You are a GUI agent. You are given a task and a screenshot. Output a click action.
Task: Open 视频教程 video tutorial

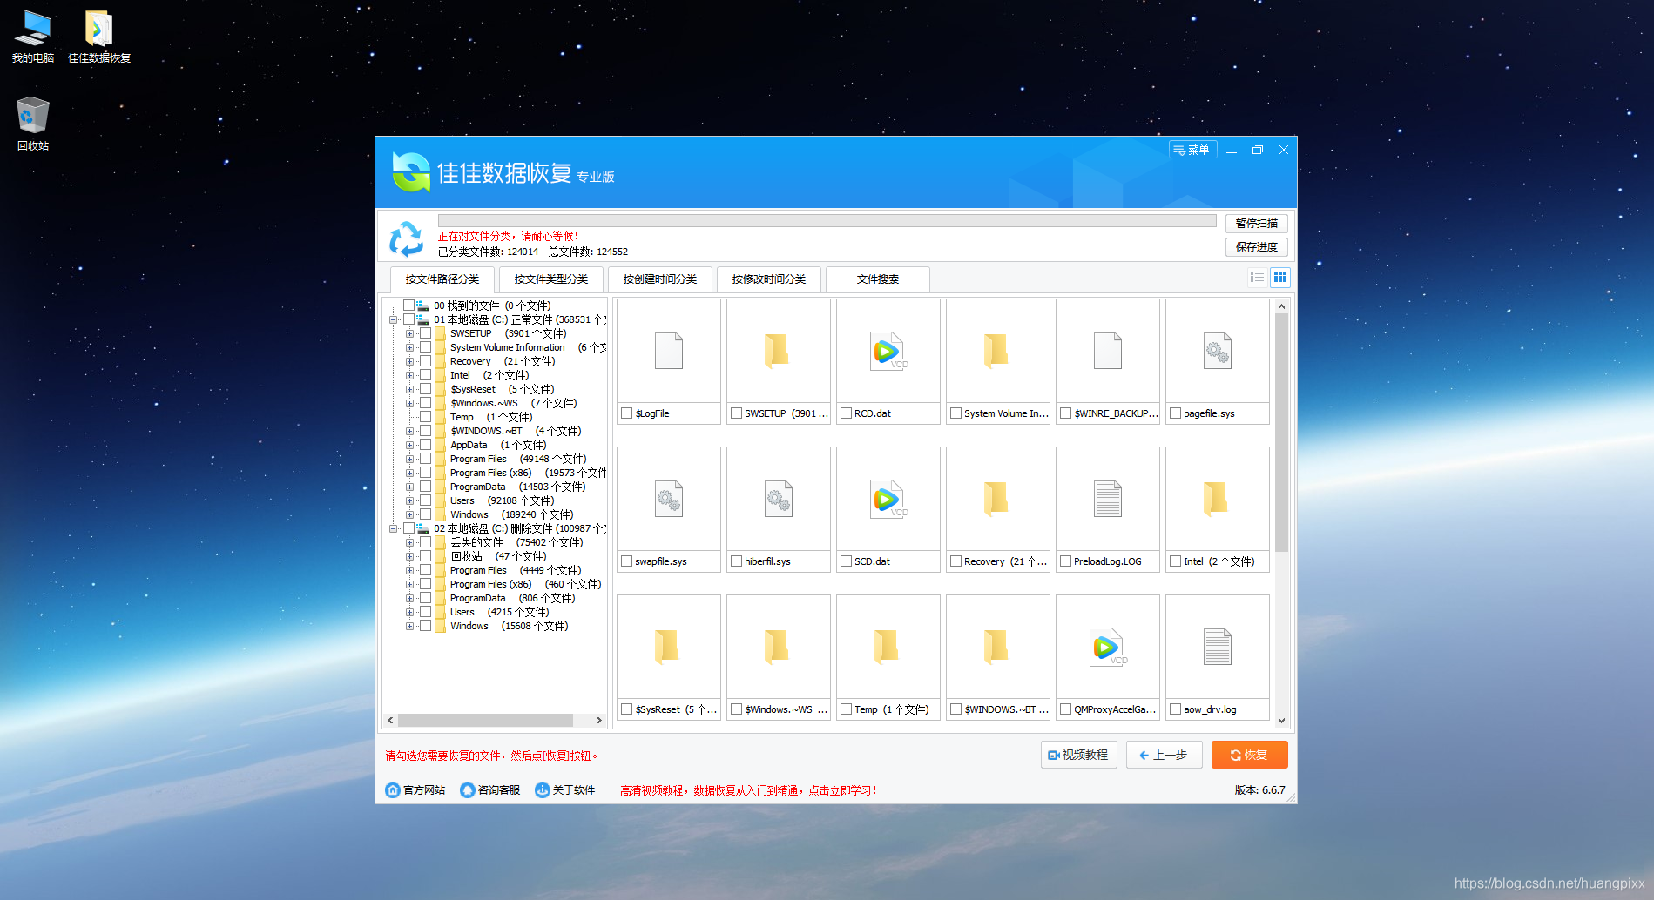tap(1078, 754)
